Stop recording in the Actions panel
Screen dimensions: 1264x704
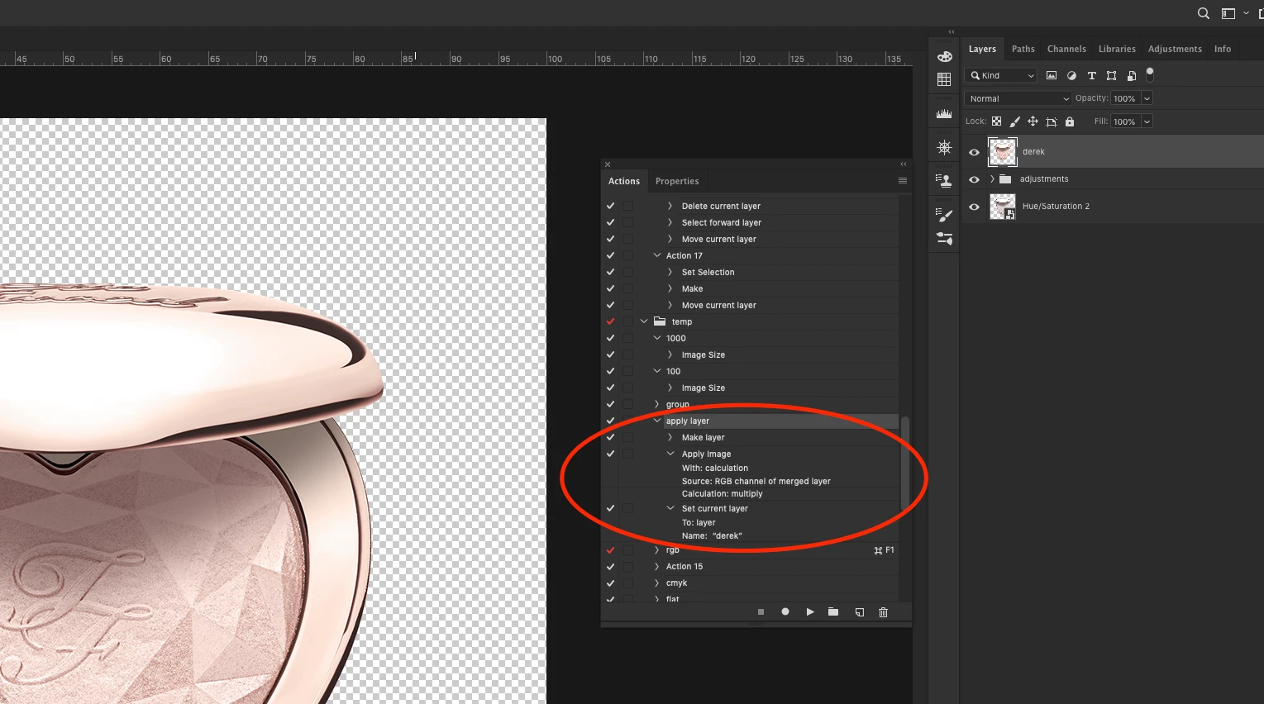[x=761, y=612]
